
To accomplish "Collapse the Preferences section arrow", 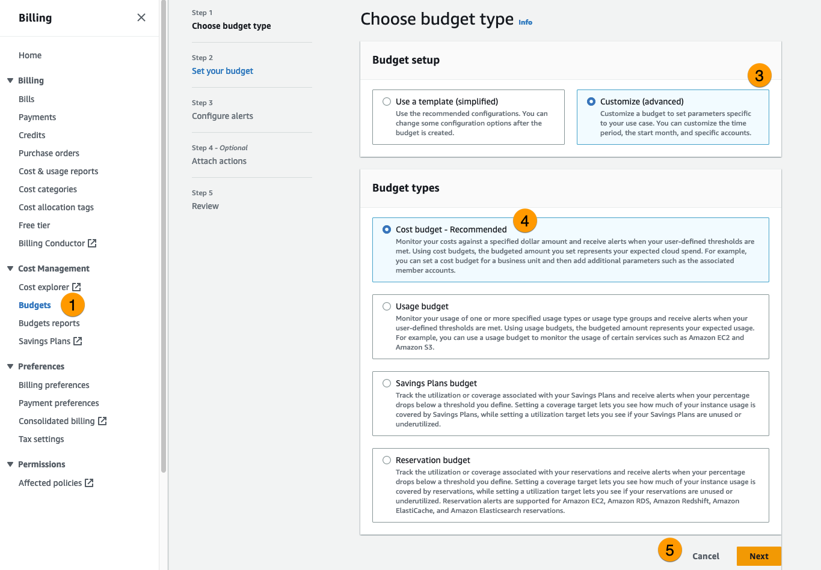I will (x=10, y=366).
